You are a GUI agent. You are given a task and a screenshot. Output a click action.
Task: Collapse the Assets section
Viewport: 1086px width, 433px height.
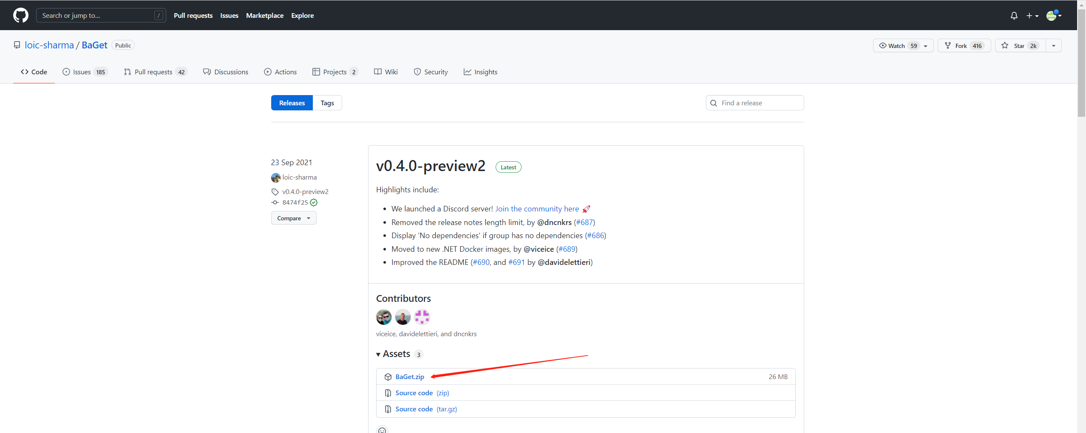(393, 354)
